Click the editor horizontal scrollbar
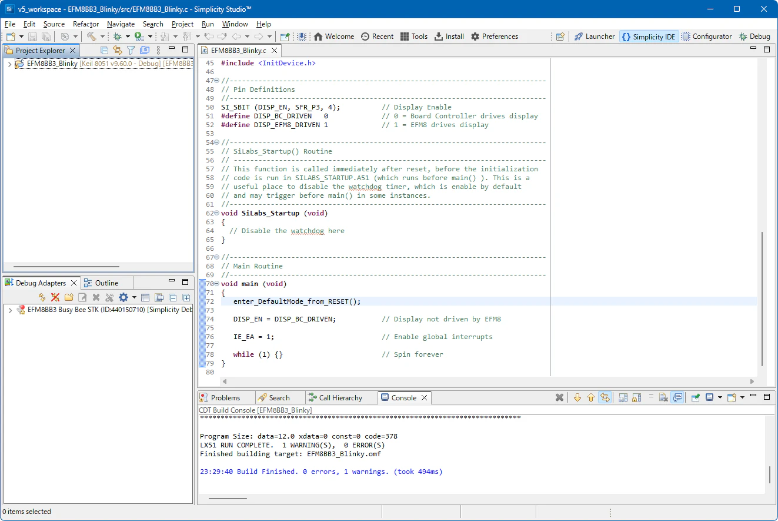The height and width of the screenshot is (521, 778). (487, 381)
